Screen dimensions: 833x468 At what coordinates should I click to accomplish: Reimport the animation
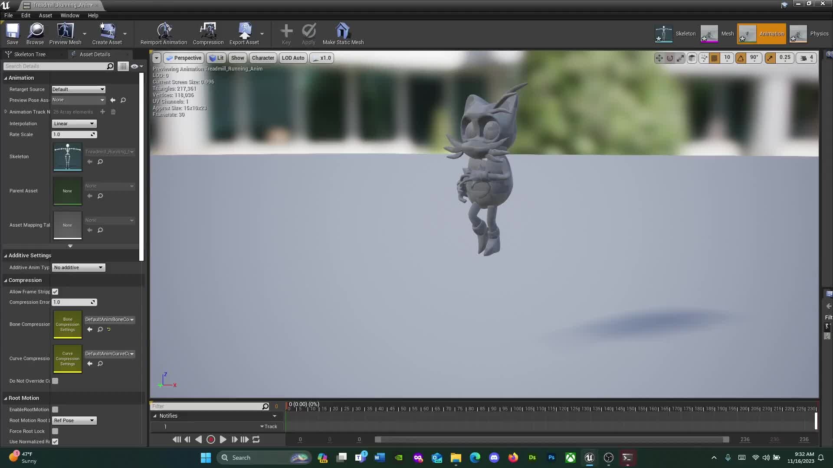pos(164,34)
